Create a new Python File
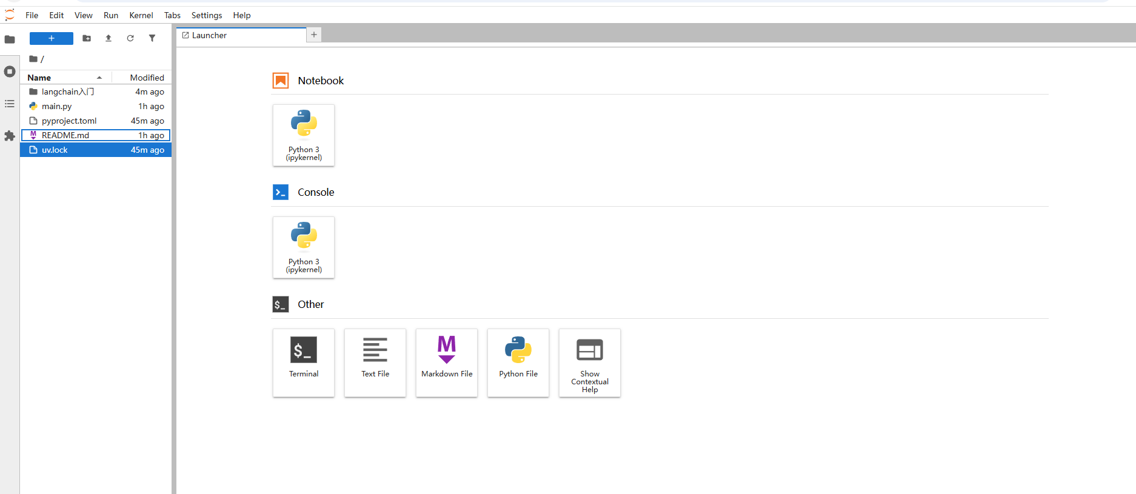The height and width of the screenshot is (494, 1136). tap(518, 362)
